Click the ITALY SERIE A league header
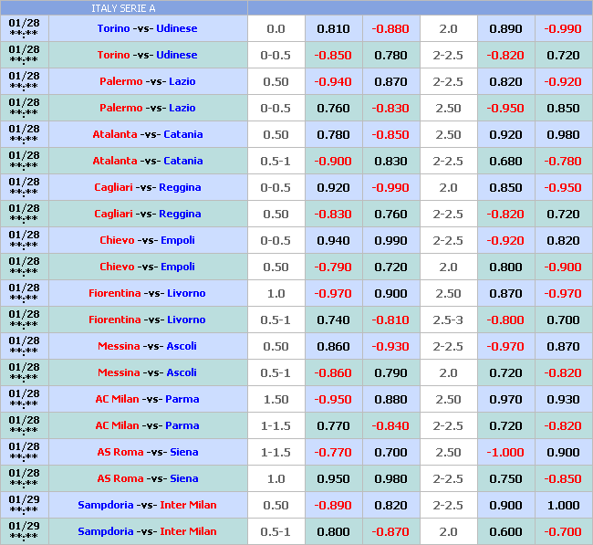This screenshot has width=593, height=545. [x=123, y=8]
